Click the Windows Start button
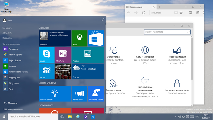Viewport: 213px width, 120px height. [x=4, y=117]
